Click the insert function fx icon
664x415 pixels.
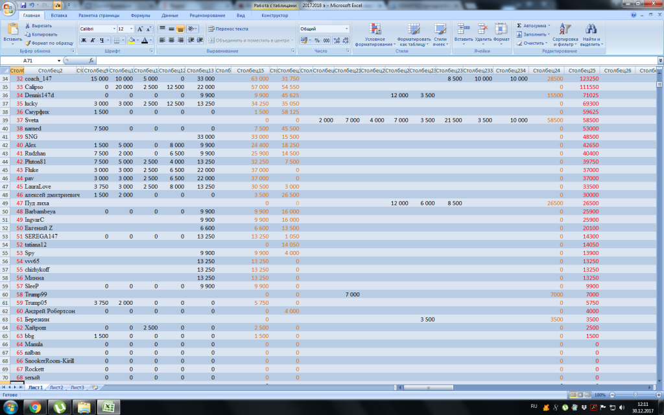point(91,60)
